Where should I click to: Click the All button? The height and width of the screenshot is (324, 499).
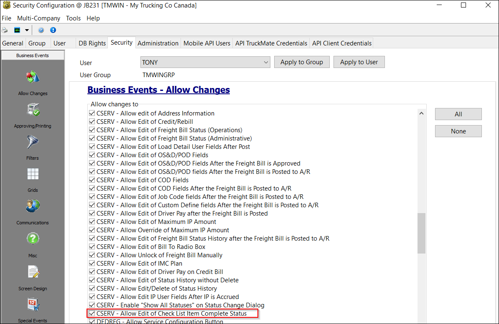tap(458, 114)
